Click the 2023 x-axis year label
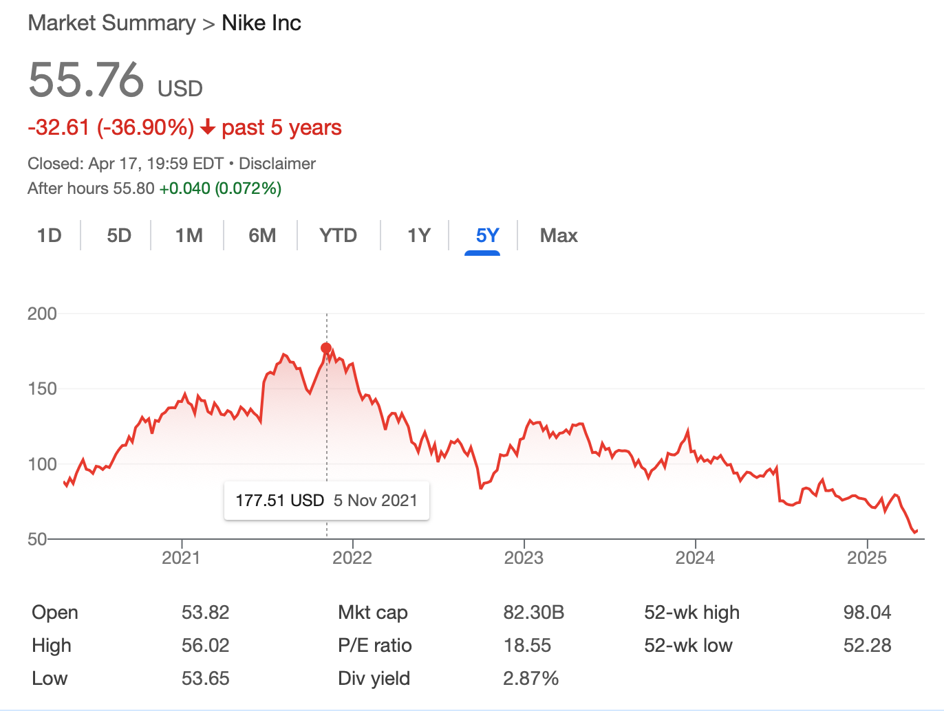This screenshot has width=944, height=711. pyautogui.click(x=524, y=558)
